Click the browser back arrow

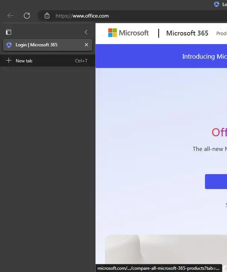coord(10,16)
